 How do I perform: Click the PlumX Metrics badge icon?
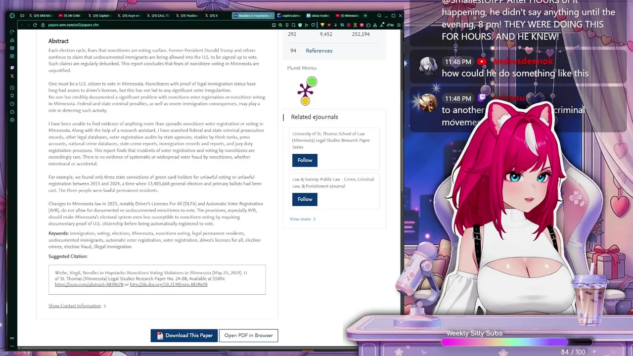pos(307,91)
